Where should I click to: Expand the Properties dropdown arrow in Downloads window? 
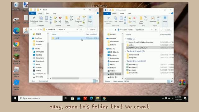point(153,23)
